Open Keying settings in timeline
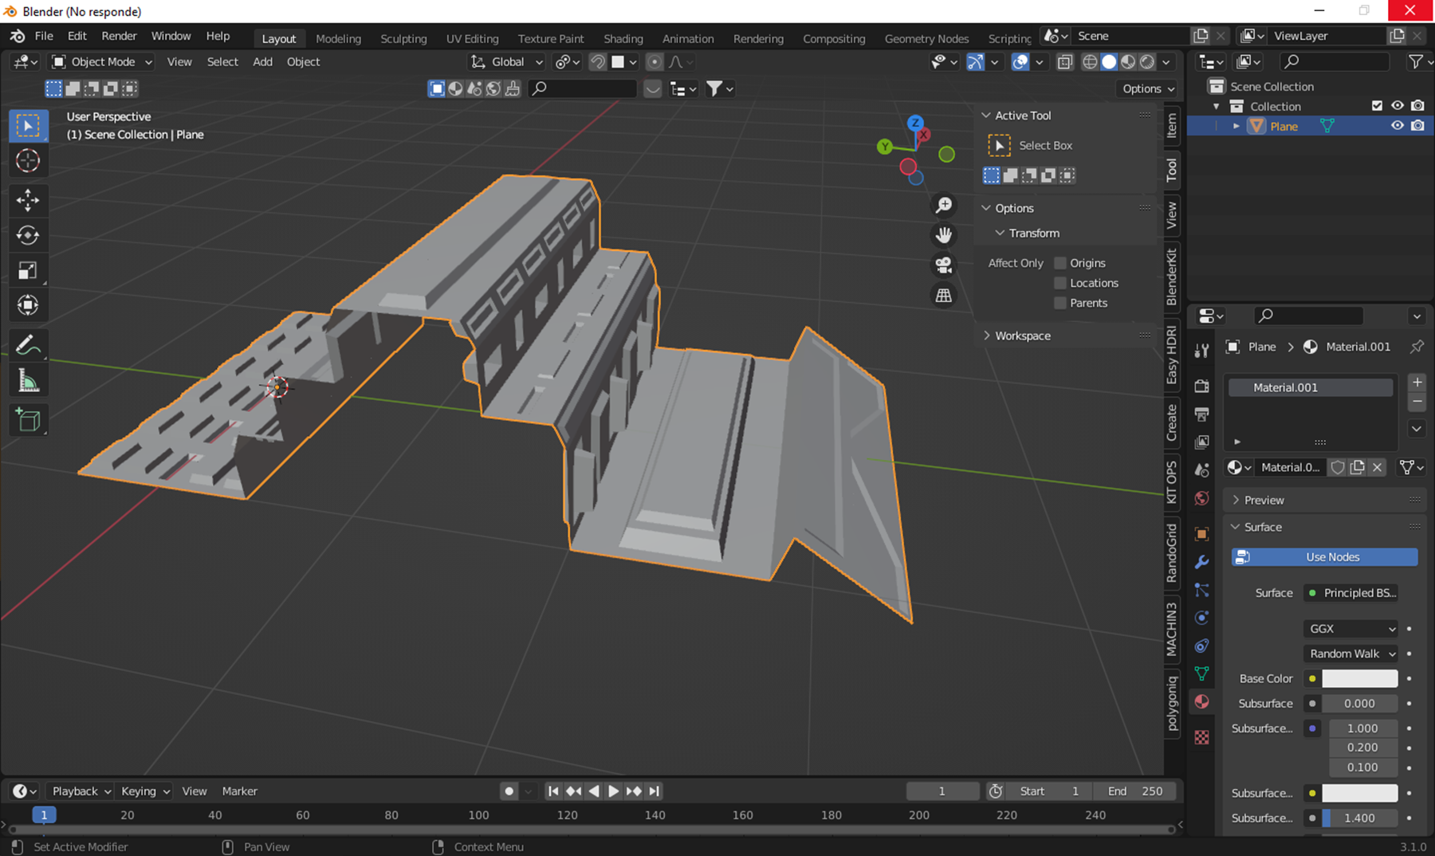This screenshot has height=856, width=1435. (145, 791)
